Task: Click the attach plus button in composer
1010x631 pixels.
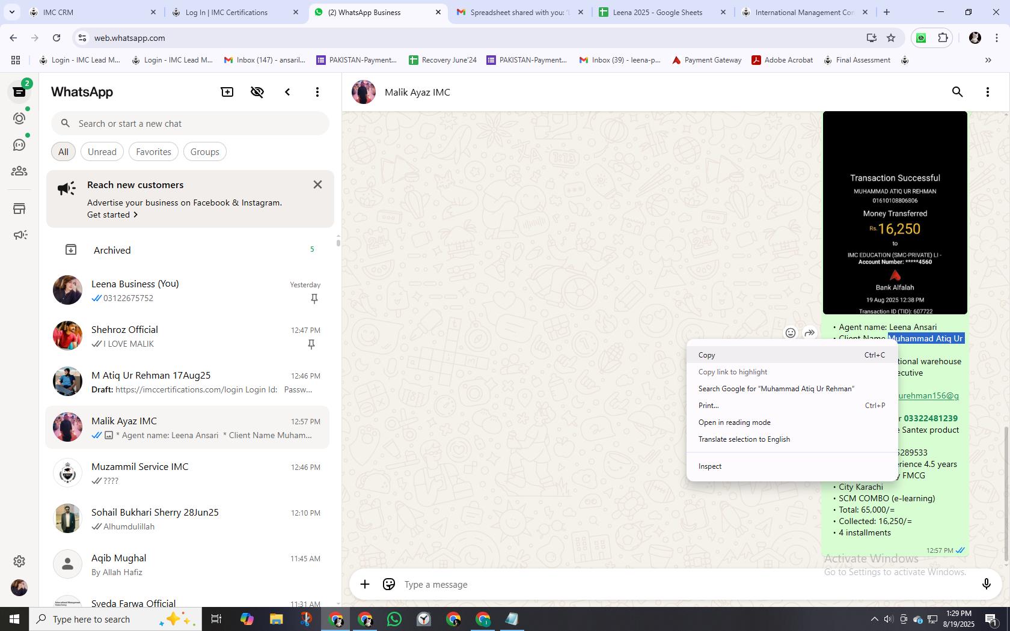Action: 365,584
